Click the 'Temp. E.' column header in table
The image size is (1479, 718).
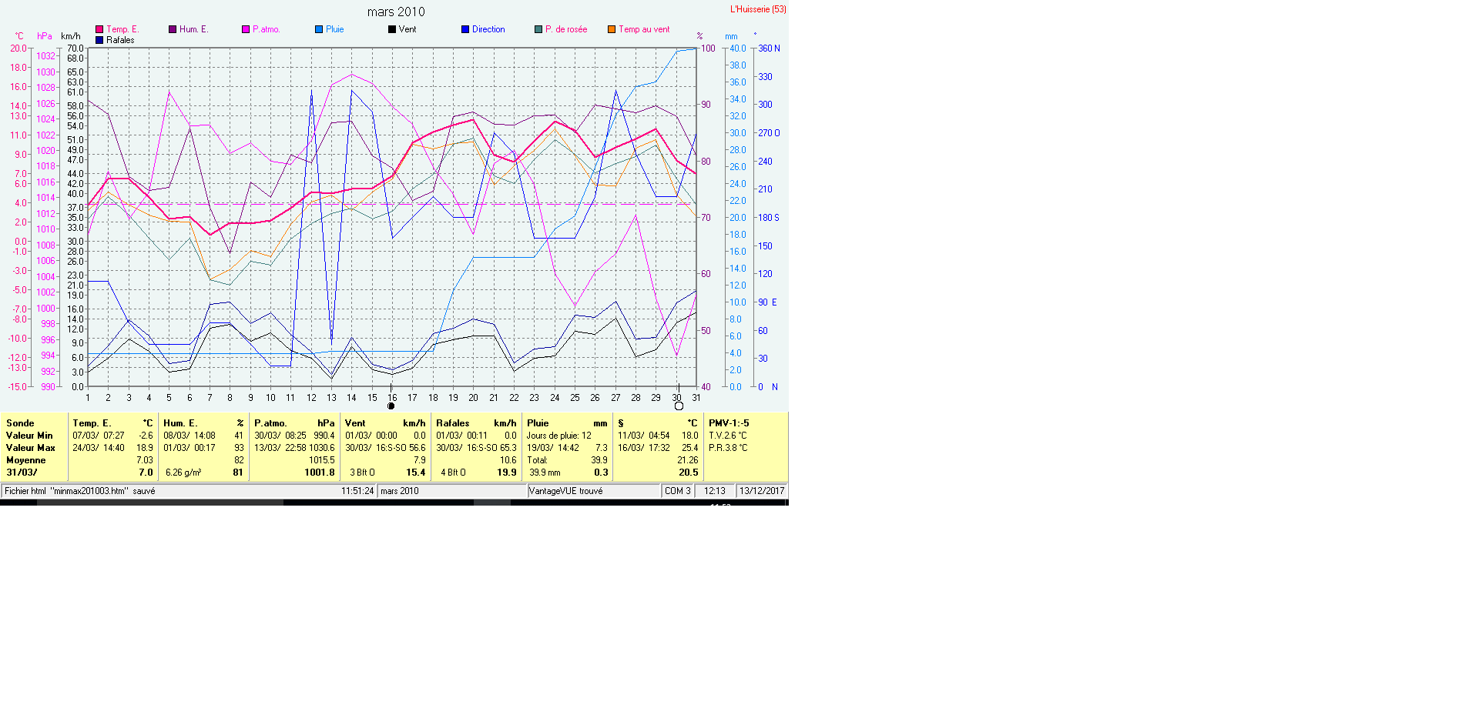92,423
